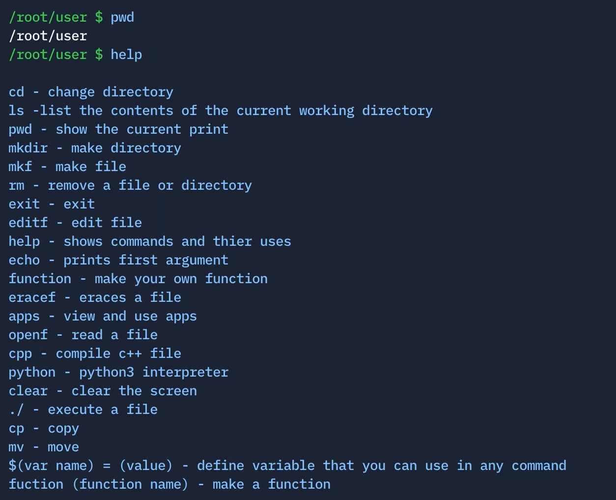Click the 'ls -list the contents' help line
This screenshot has width=616, height=500.
221,111
